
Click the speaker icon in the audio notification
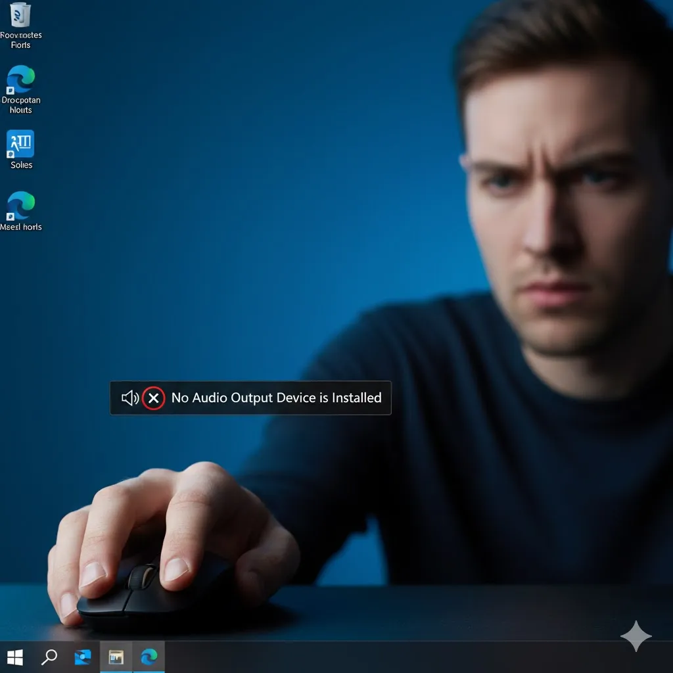(x=129, y=398)
